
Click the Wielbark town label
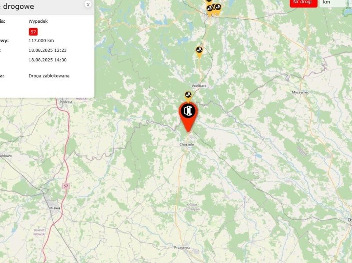click(199, 86)
